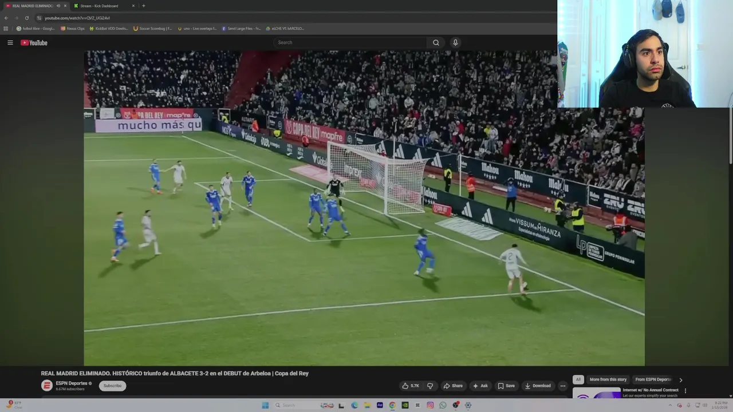
Task: Click the taskbar search box
Action: coord(305,405)
